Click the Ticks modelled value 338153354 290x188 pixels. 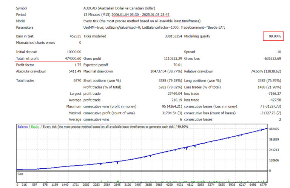[x=168, y=36]
